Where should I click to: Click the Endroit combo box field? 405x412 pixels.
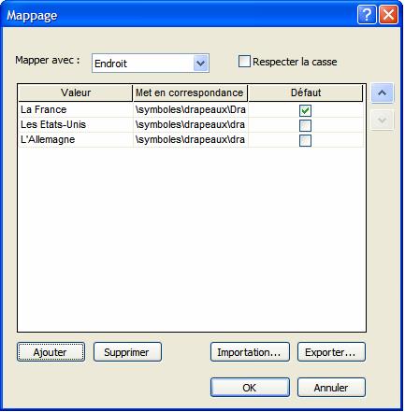pos(151,64)
